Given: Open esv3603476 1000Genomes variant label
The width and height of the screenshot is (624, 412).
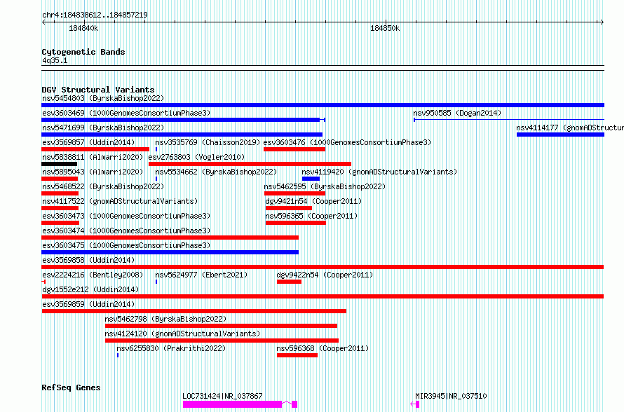Looking at the screenshot, I should pos(348,142).
